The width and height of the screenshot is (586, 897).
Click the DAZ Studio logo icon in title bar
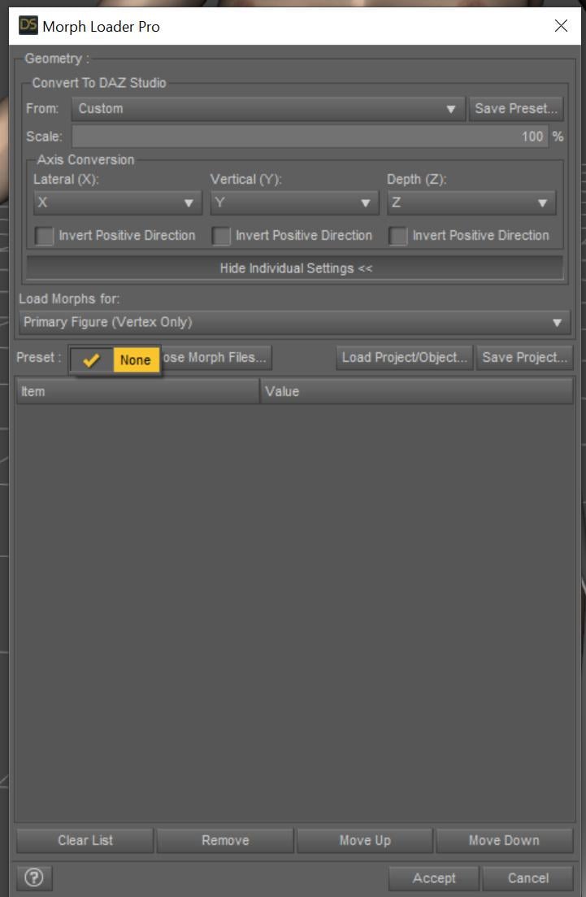pos(28,25)
